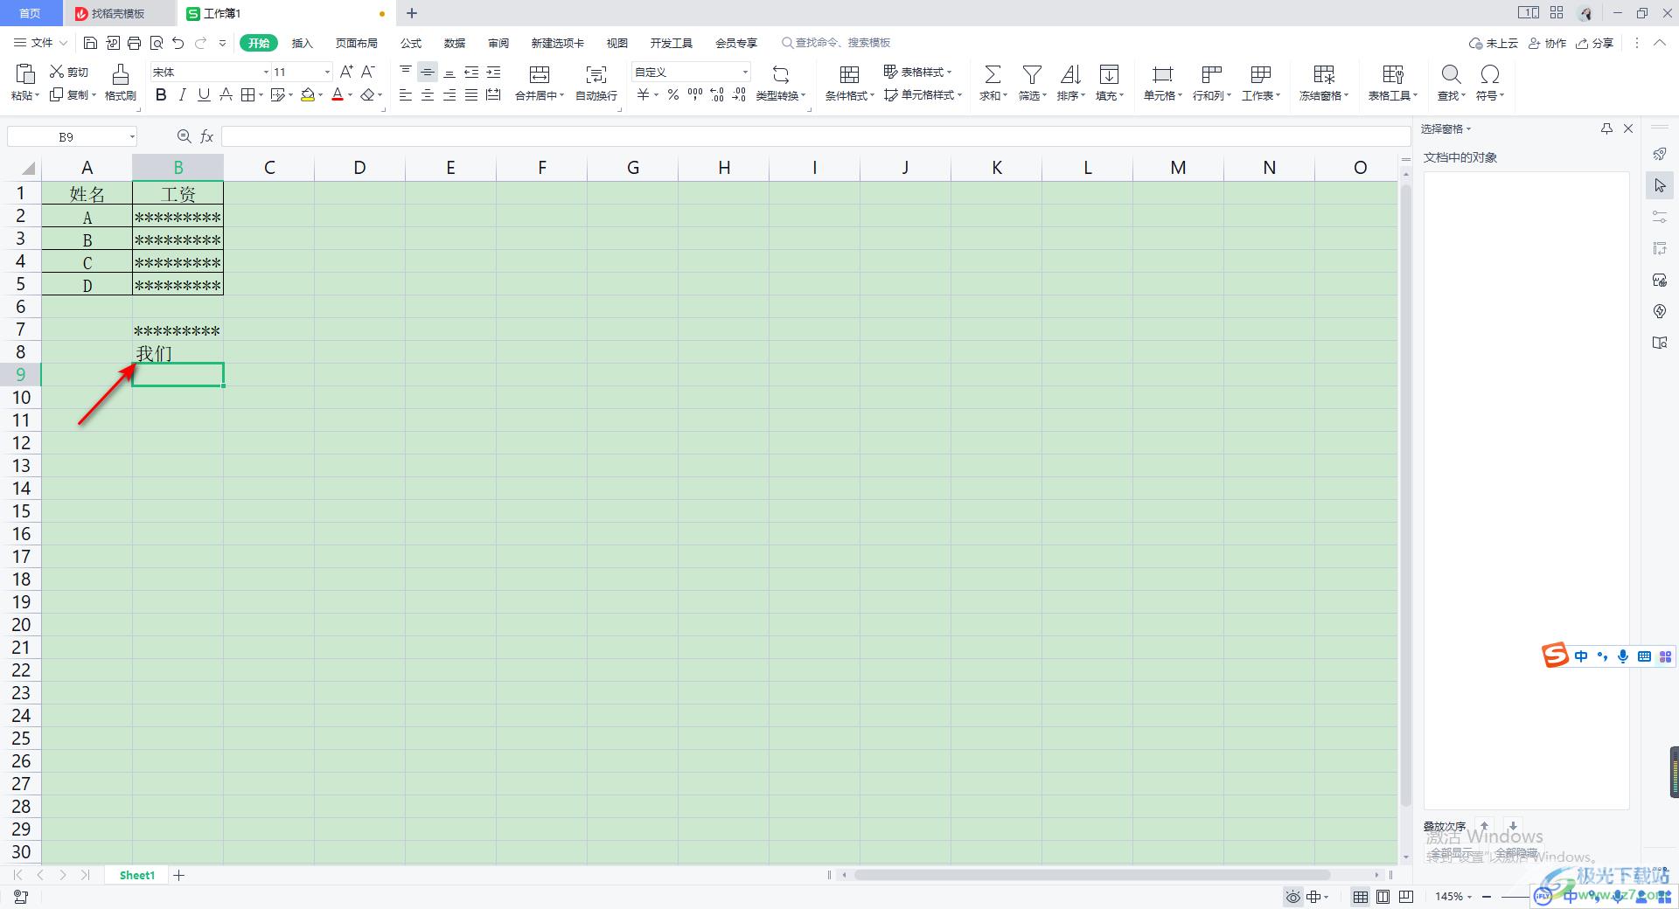
Task: Click the Paste (粘贴) clipboard icon
Action: click(x=25, y=73)
